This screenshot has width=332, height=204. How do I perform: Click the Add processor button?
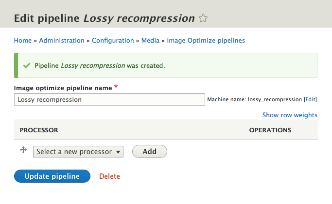[150, 152]
